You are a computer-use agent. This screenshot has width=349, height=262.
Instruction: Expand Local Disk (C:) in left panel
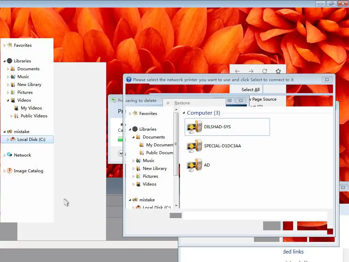point(8,140)
